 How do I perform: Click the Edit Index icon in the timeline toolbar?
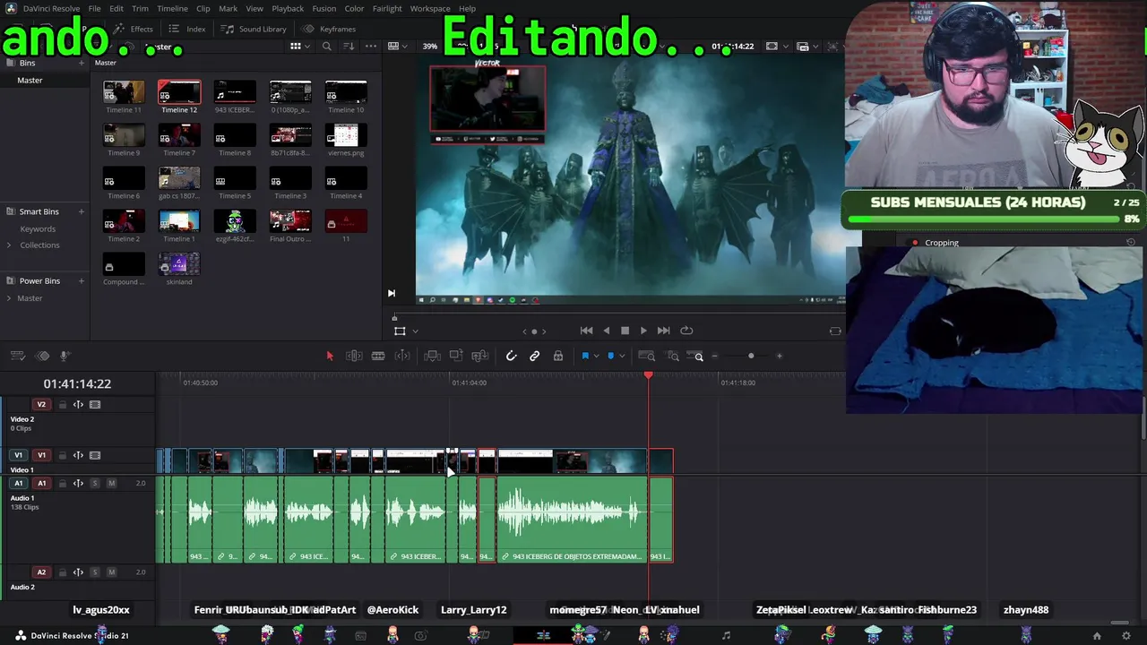click(x=42, y=356)
